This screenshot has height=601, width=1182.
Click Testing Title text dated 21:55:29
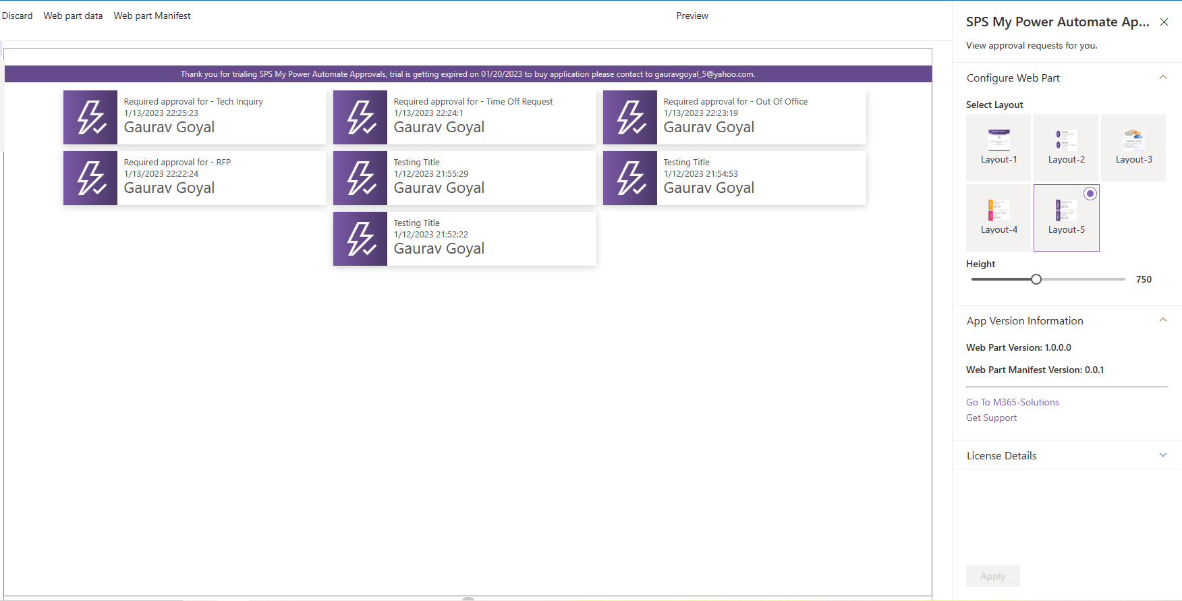416,163
